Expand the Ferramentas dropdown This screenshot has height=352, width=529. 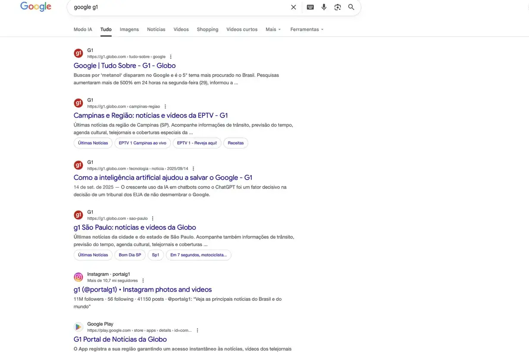(x=307, y=30)
